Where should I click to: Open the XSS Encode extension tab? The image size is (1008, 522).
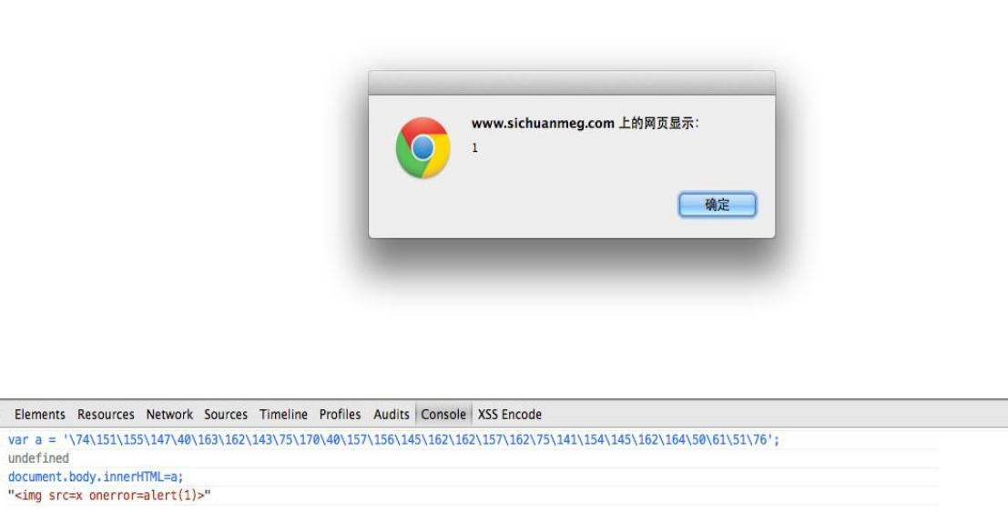click(x=509, y=414)
